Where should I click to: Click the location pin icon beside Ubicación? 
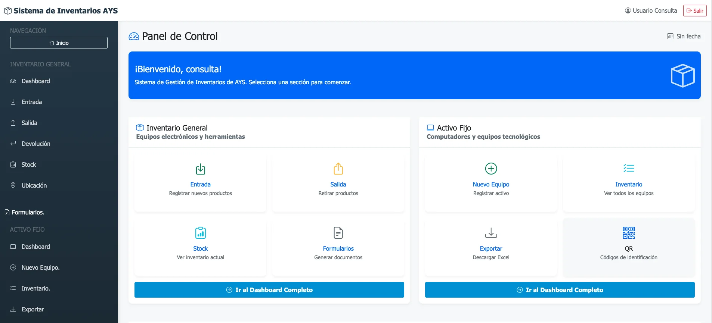tap(13, 185)
